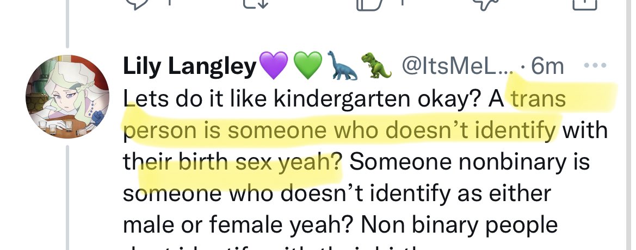This screenshot has height=250, width=636.
Task: Click the share icon on the tweet above
Action: pyautogui.click(x=584, y=4)
